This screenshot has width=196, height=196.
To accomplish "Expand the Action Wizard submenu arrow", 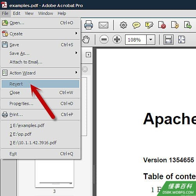I will (76, 73).
